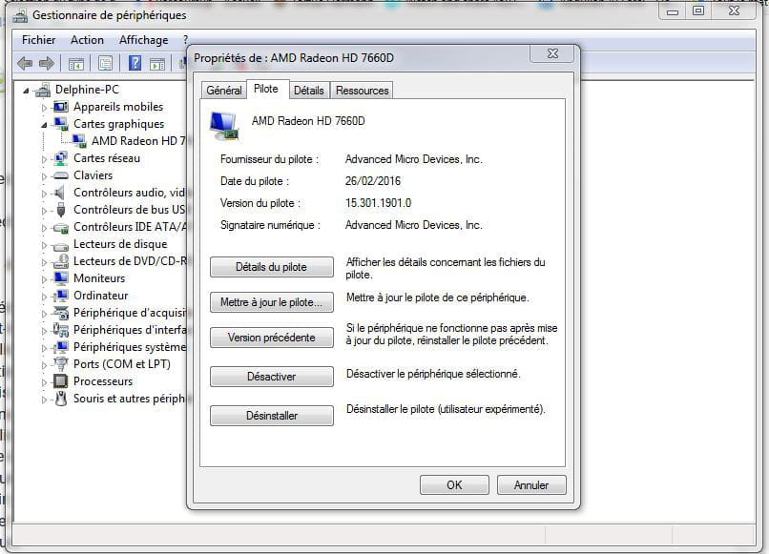Click the Appareils mobiles device icon
This screenshot has width=769, height=554.
click(61, 107)
